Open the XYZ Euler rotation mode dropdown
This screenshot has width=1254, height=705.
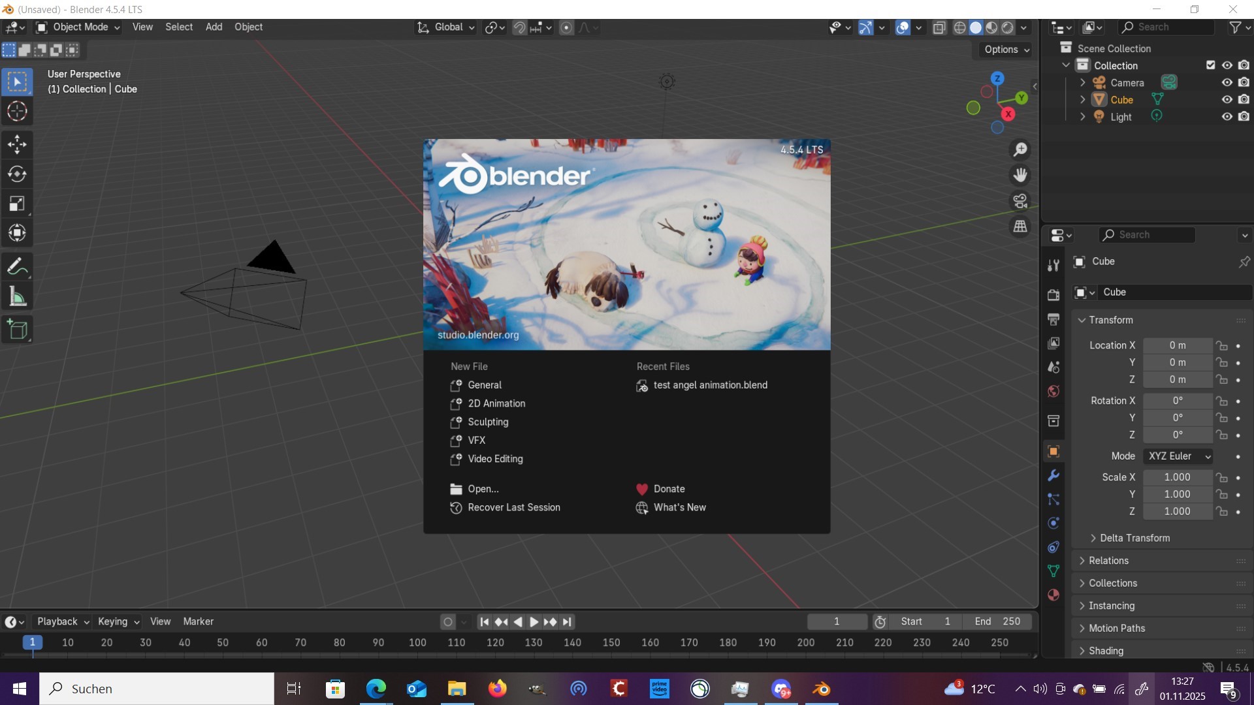(1179, 456)
